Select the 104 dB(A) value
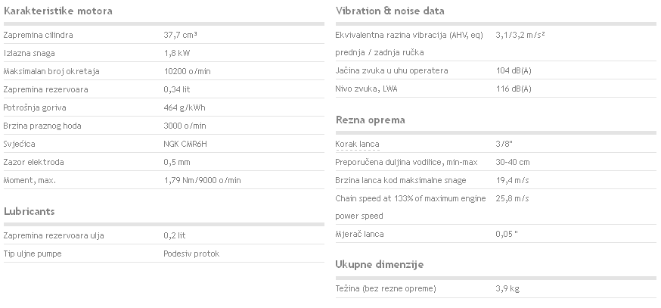661x308 pixels. click(514, 71)
